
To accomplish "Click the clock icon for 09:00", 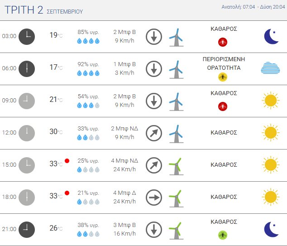I will (27, 101).
